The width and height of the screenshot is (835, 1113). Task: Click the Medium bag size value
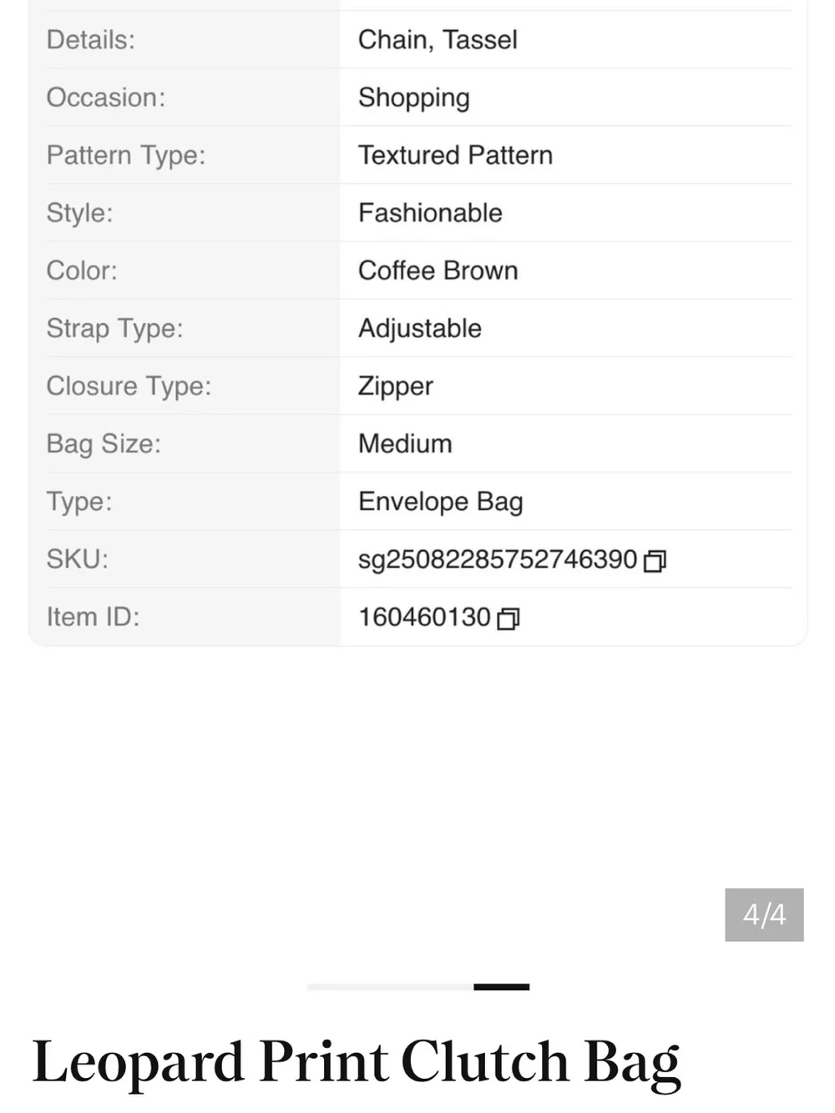[406, 443]
